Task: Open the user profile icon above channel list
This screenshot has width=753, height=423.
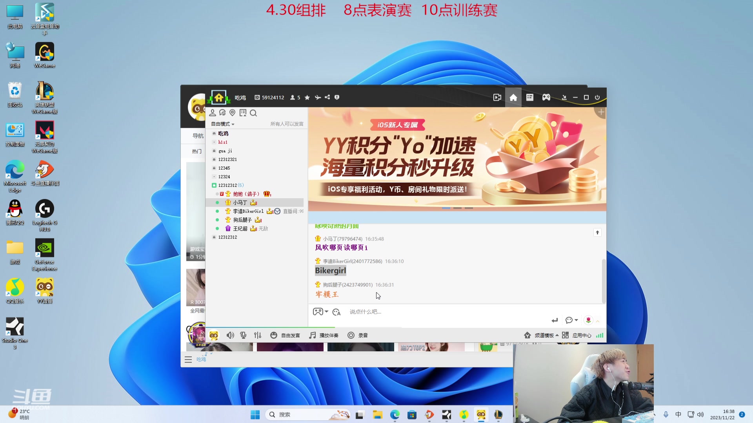Action: click(213, 113)
